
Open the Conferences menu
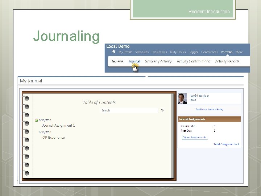[210, 52]
